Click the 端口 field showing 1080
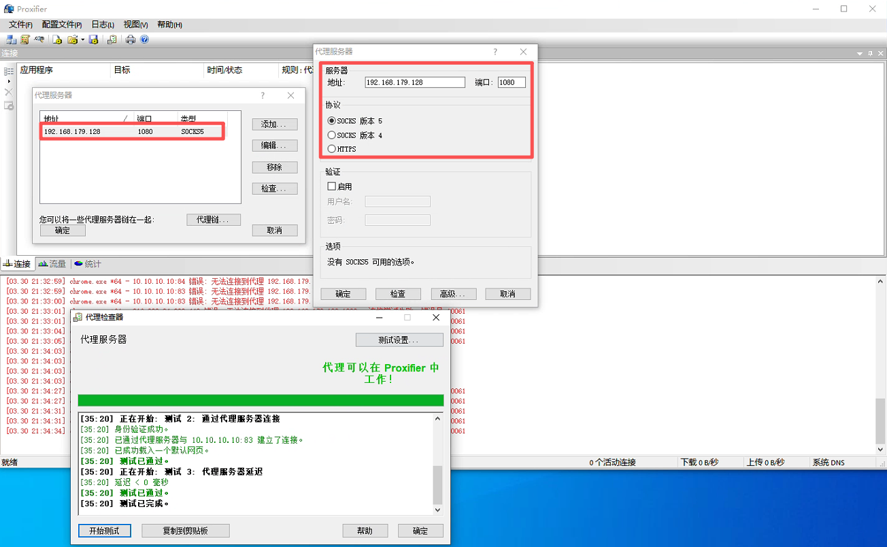The image size is (887, 547). (512, 82)
